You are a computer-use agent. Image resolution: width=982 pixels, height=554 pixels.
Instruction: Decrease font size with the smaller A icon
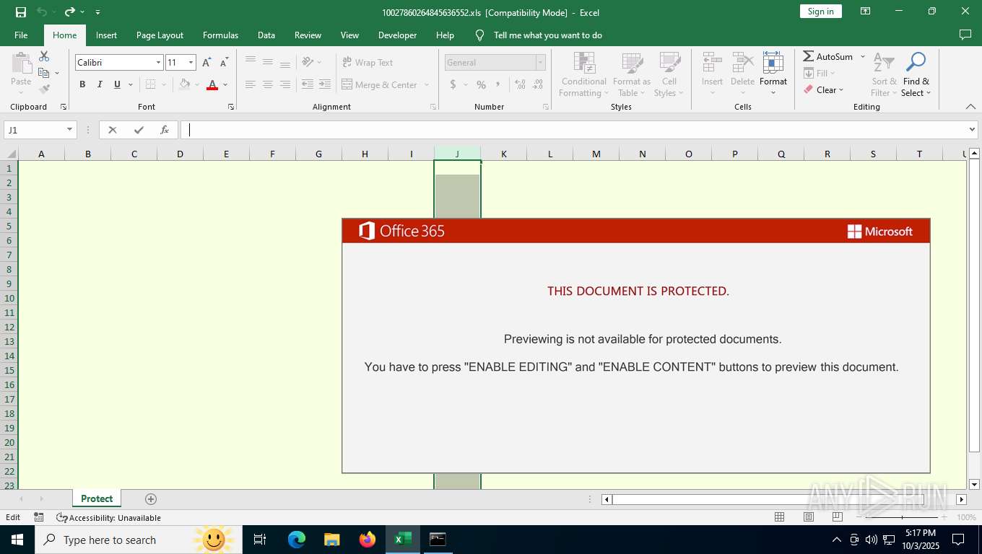point(224,63)
